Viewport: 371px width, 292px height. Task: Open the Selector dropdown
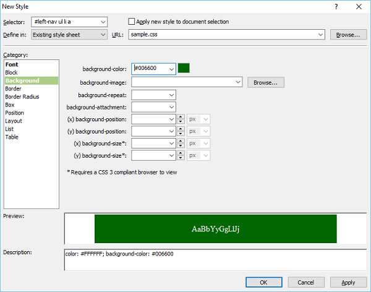pos(102,22)
